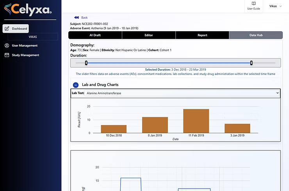The width and height of the screenshot is (289, 191).
Task: Select the Data Hub tab
Action: [256, 35]
